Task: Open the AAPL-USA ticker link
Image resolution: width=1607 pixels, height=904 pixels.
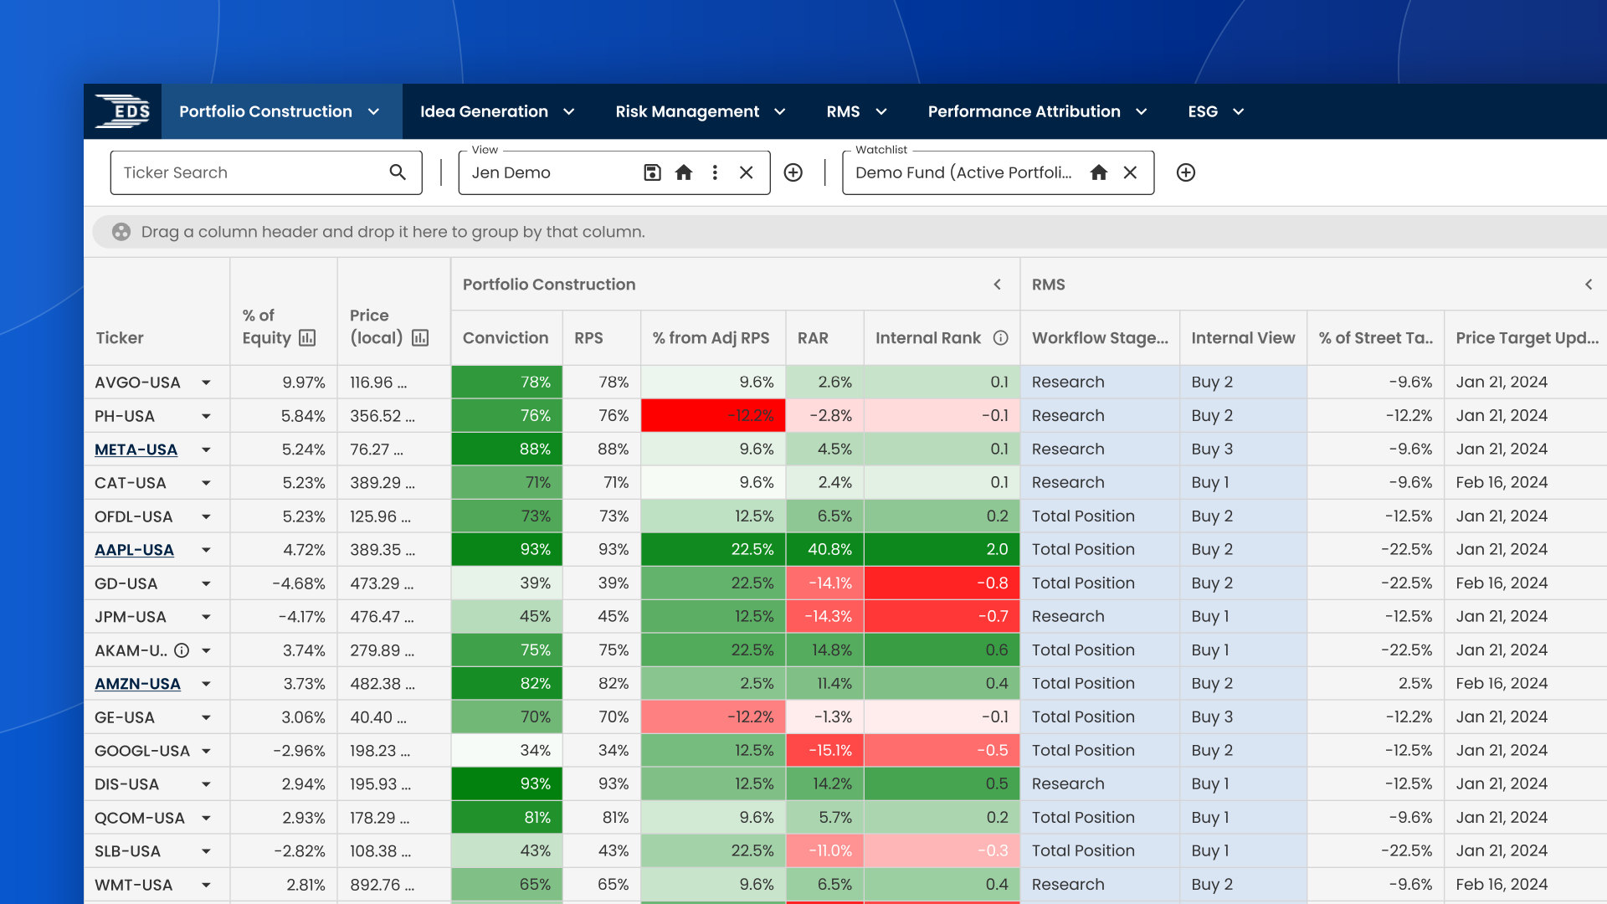Action: (134, 550)
